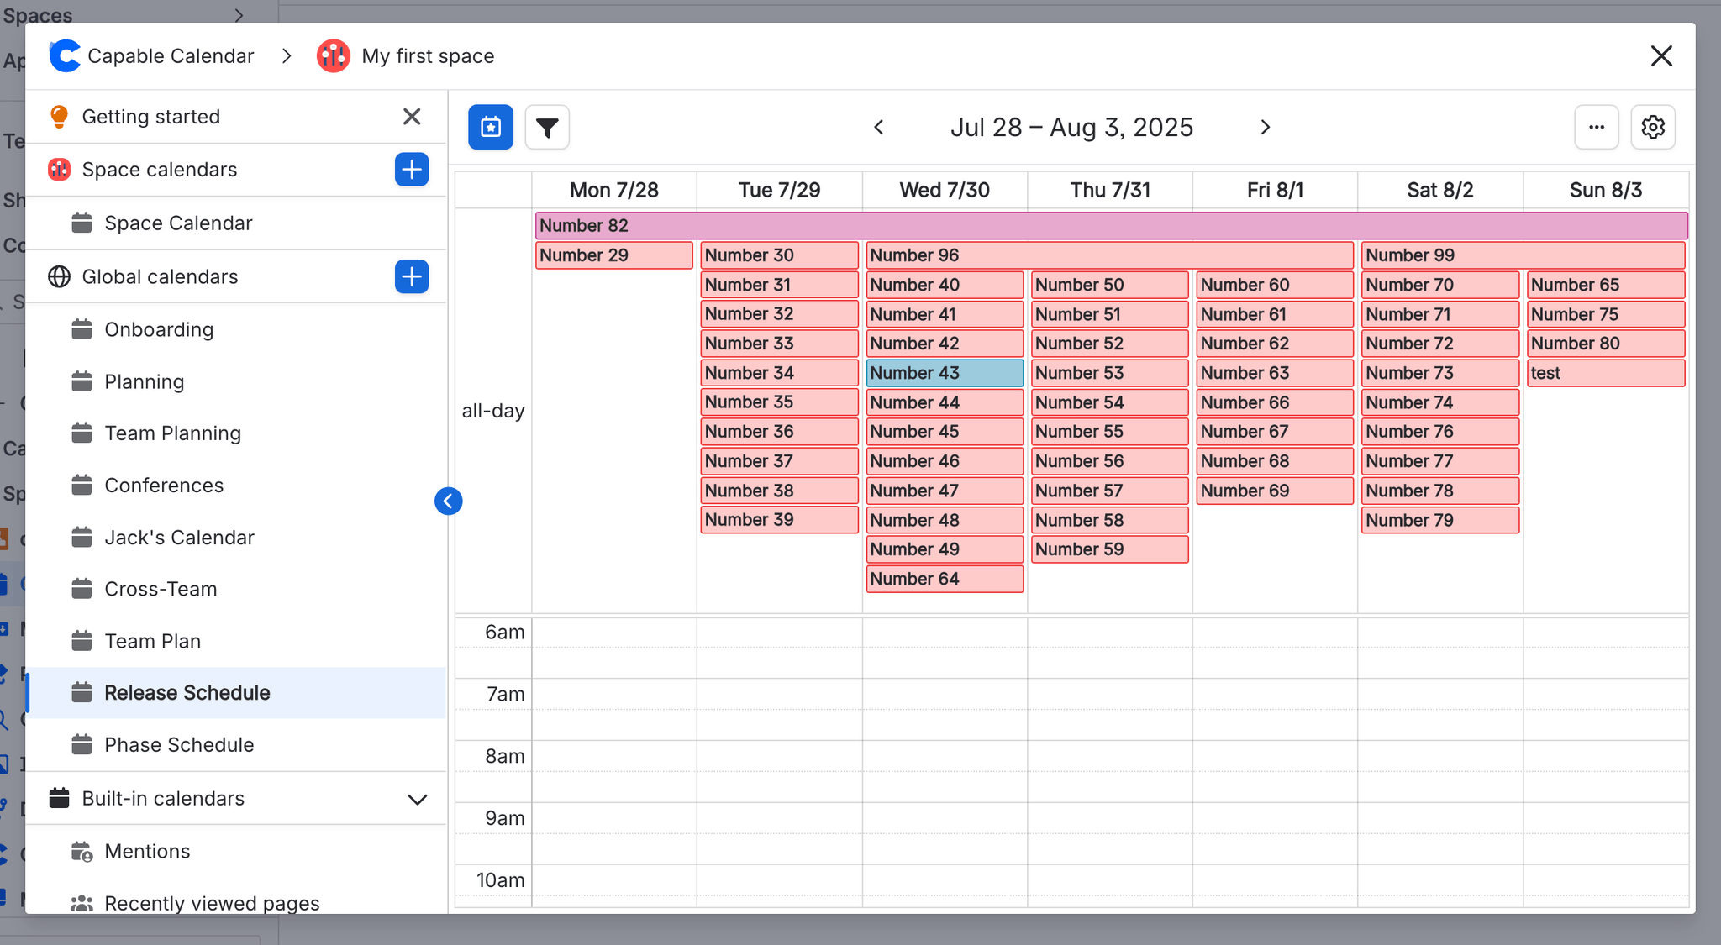Open the test event on Sunday
The image size is (1721, 945).
coord(1603,373)
